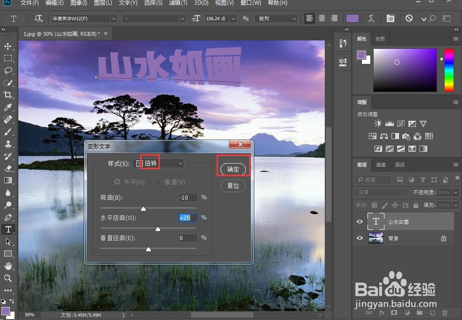
Task: Open the 不透明度 opacity dropdown
Action: [456, 192]
